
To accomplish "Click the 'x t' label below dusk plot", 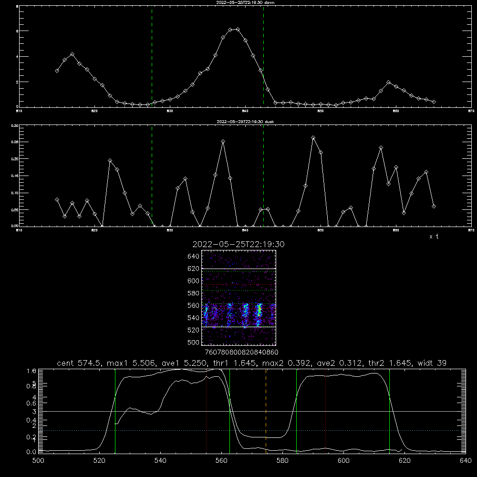I will (x=434, y=237).
